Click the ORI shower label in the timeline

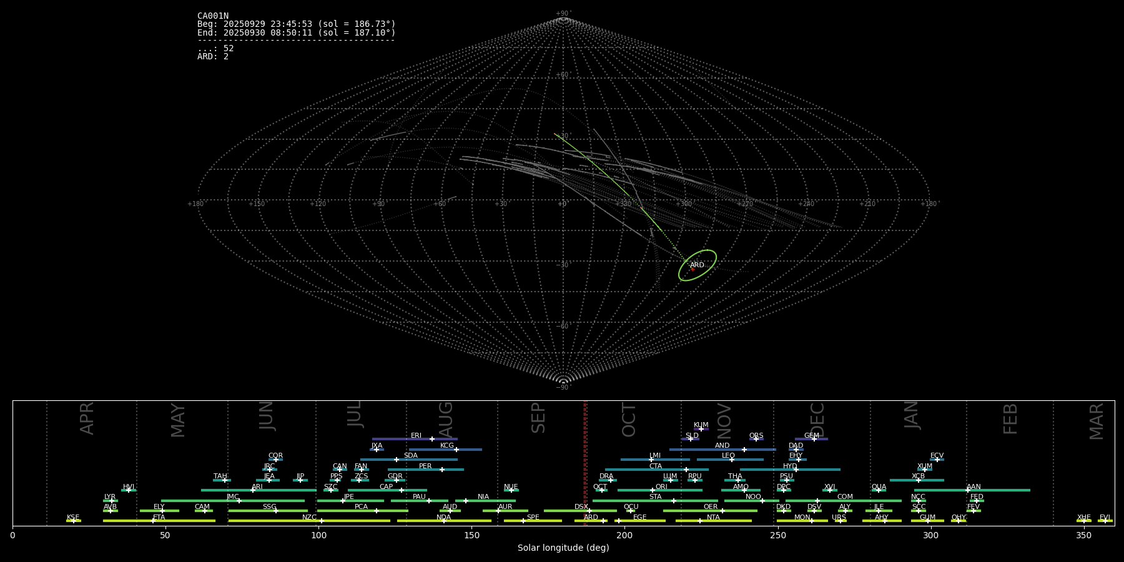point(661,487)
